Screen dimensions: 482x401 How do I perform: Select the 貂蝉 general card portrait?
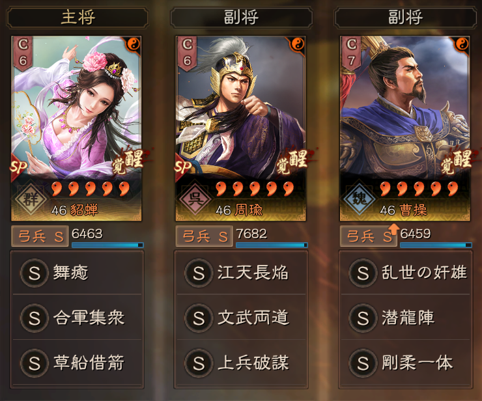click(x=76, y=128)
